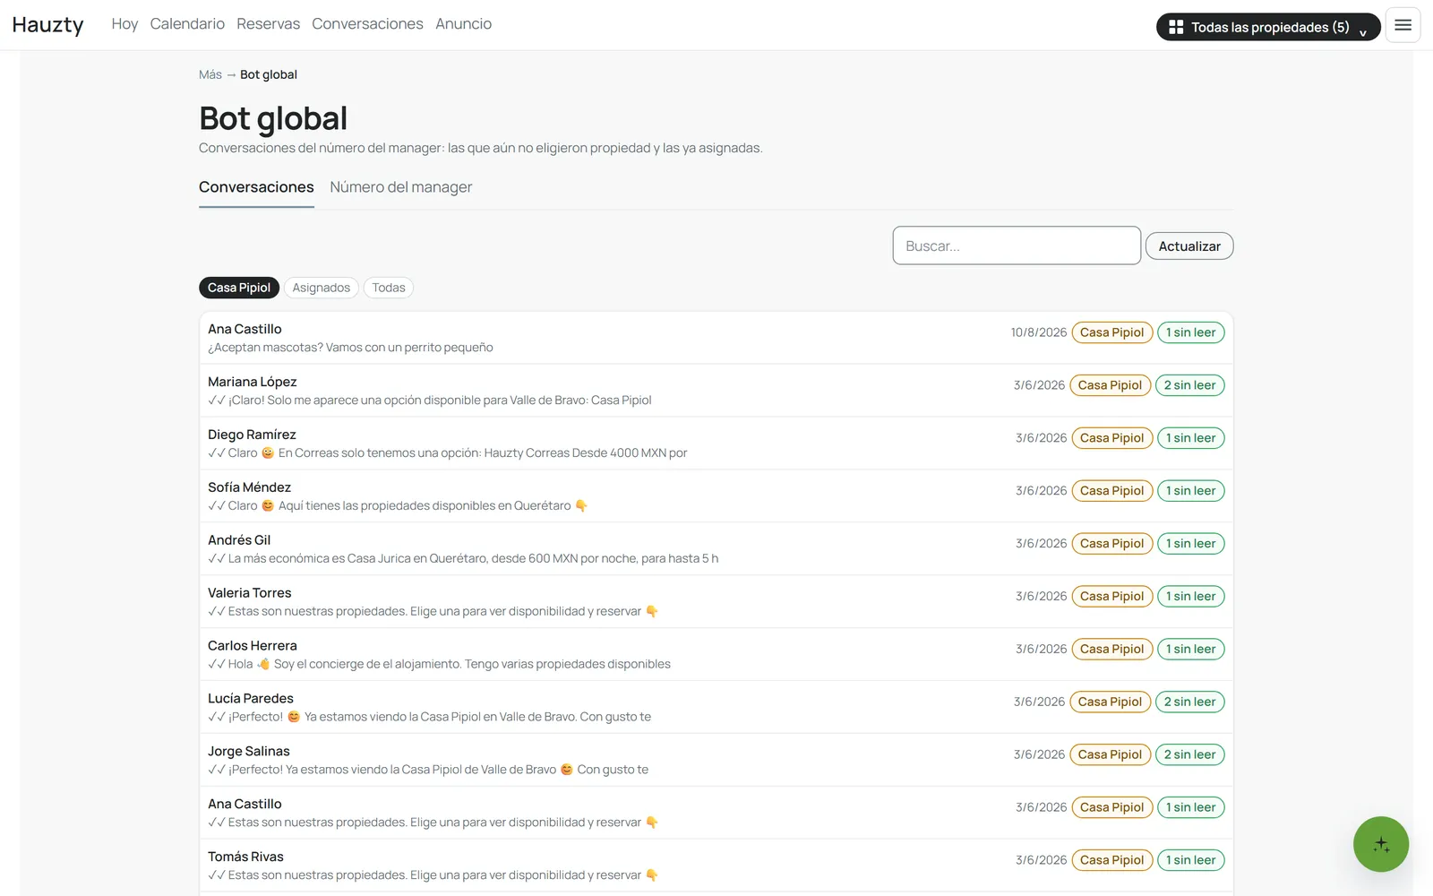Screen dimensions: 1433x896
Task: Focus the Buscar search field
Action: 1017,246
